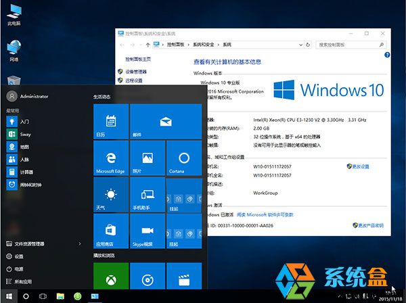This screenshot has height=303, width=406.
Task: Open 设置 settings in Start menu
Action: click(15, 256)
